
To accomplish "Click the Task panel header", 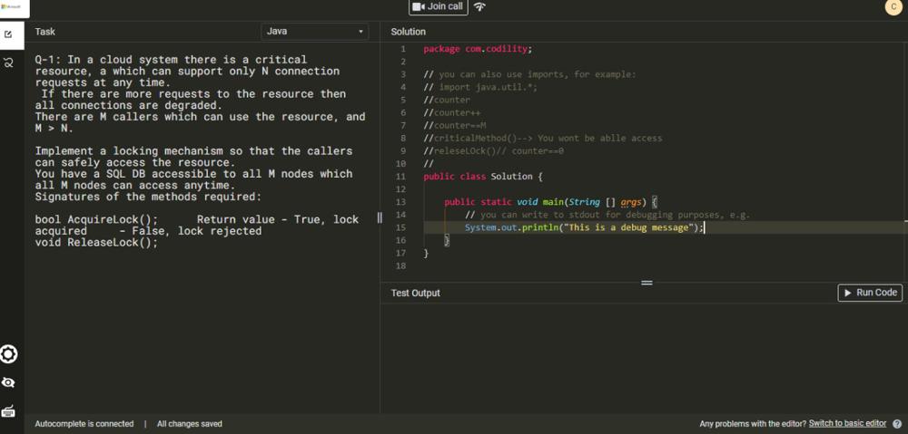I will tap(45, 32).
